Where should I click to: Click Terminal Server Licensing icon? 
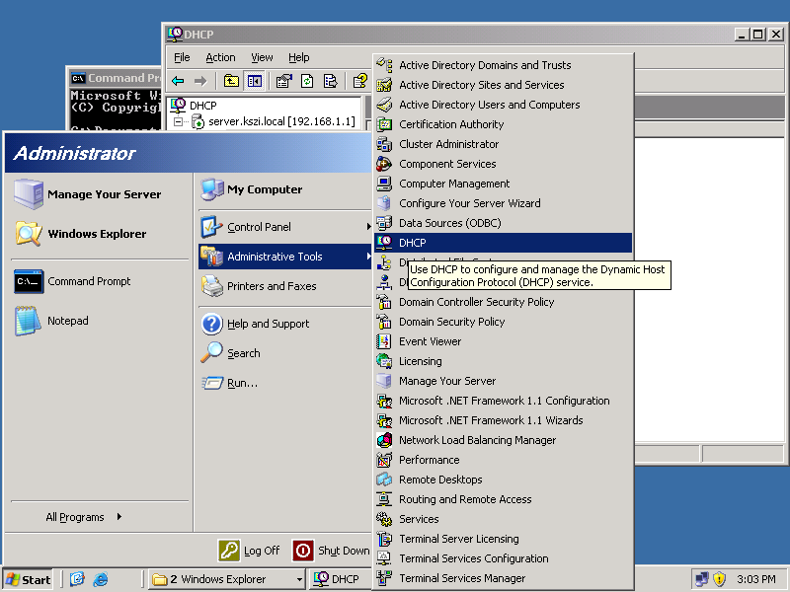pyautogui.click(x=384, y=538)
